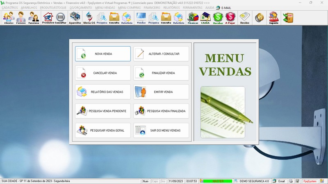Click the printer icon in status bar

click(x=291, y=181)
